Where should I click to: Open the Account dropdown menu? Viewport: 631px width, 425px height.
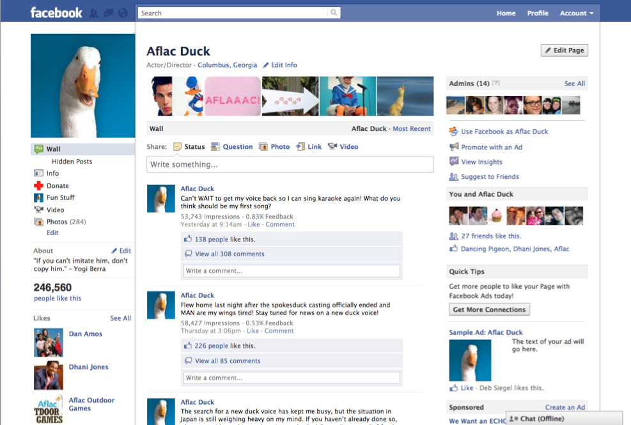pos(576,13)
